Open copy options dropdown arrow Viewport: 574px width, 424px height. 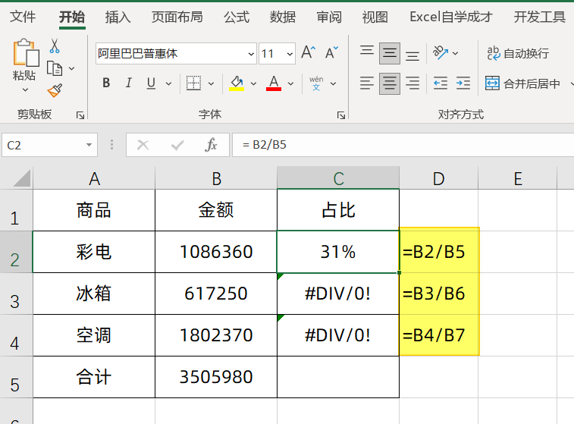click(x=72, y=68)
